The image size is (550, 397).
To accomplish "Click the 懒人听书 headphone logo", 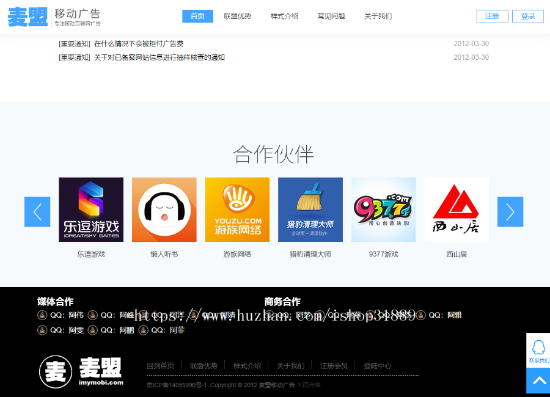I will point(164,209).
